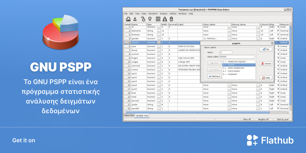Click the Open file toolbar icon

point(128,19)
